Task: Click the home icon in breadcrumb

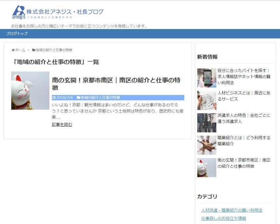Action: (x=13, y=50)
